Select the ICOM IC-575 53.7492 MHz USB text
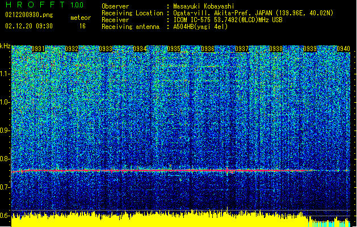This screenshot has height=227, width=357. pyautogui.click(x=228, y=20)
